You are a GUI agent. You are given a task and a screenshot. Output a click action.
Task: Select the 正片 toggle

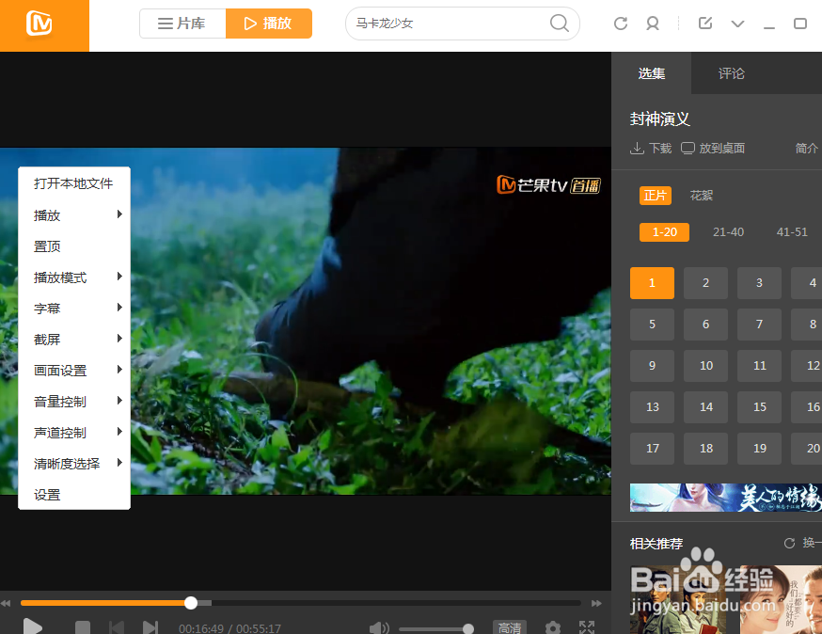656,196
